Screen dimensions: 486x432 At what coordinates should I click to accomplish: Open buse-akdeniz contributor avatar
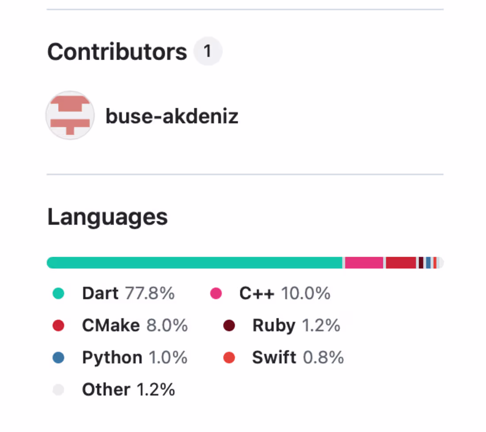pos(70,115)
